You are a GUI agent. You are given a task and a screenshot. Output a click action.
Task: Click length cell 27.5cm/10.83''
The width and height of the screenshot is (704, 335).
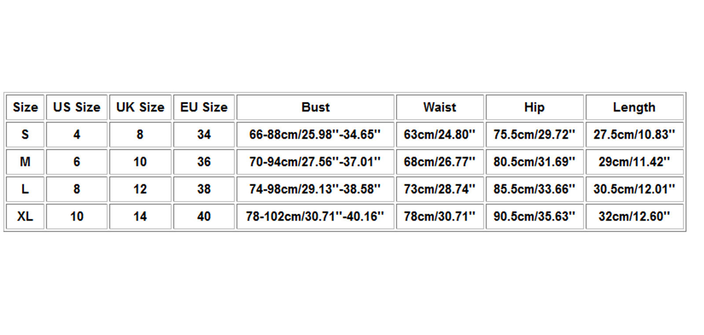click(634, 135)
